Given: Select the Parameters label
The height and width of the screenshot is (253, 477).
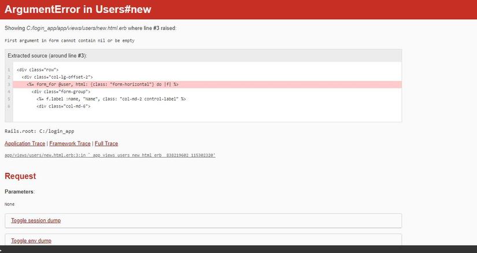Looking at the screenshot, I should click(x=20, y=192).
